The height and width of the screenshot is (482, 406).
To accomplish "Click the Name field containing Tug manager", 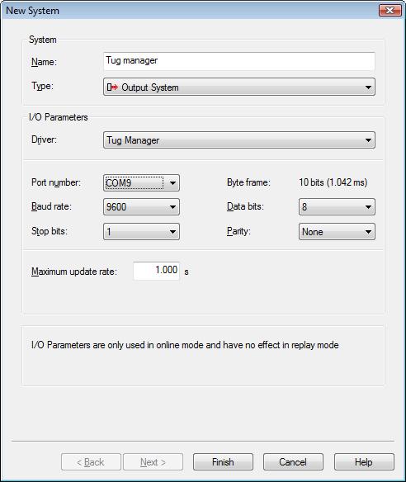I will (x=239, y=61).
